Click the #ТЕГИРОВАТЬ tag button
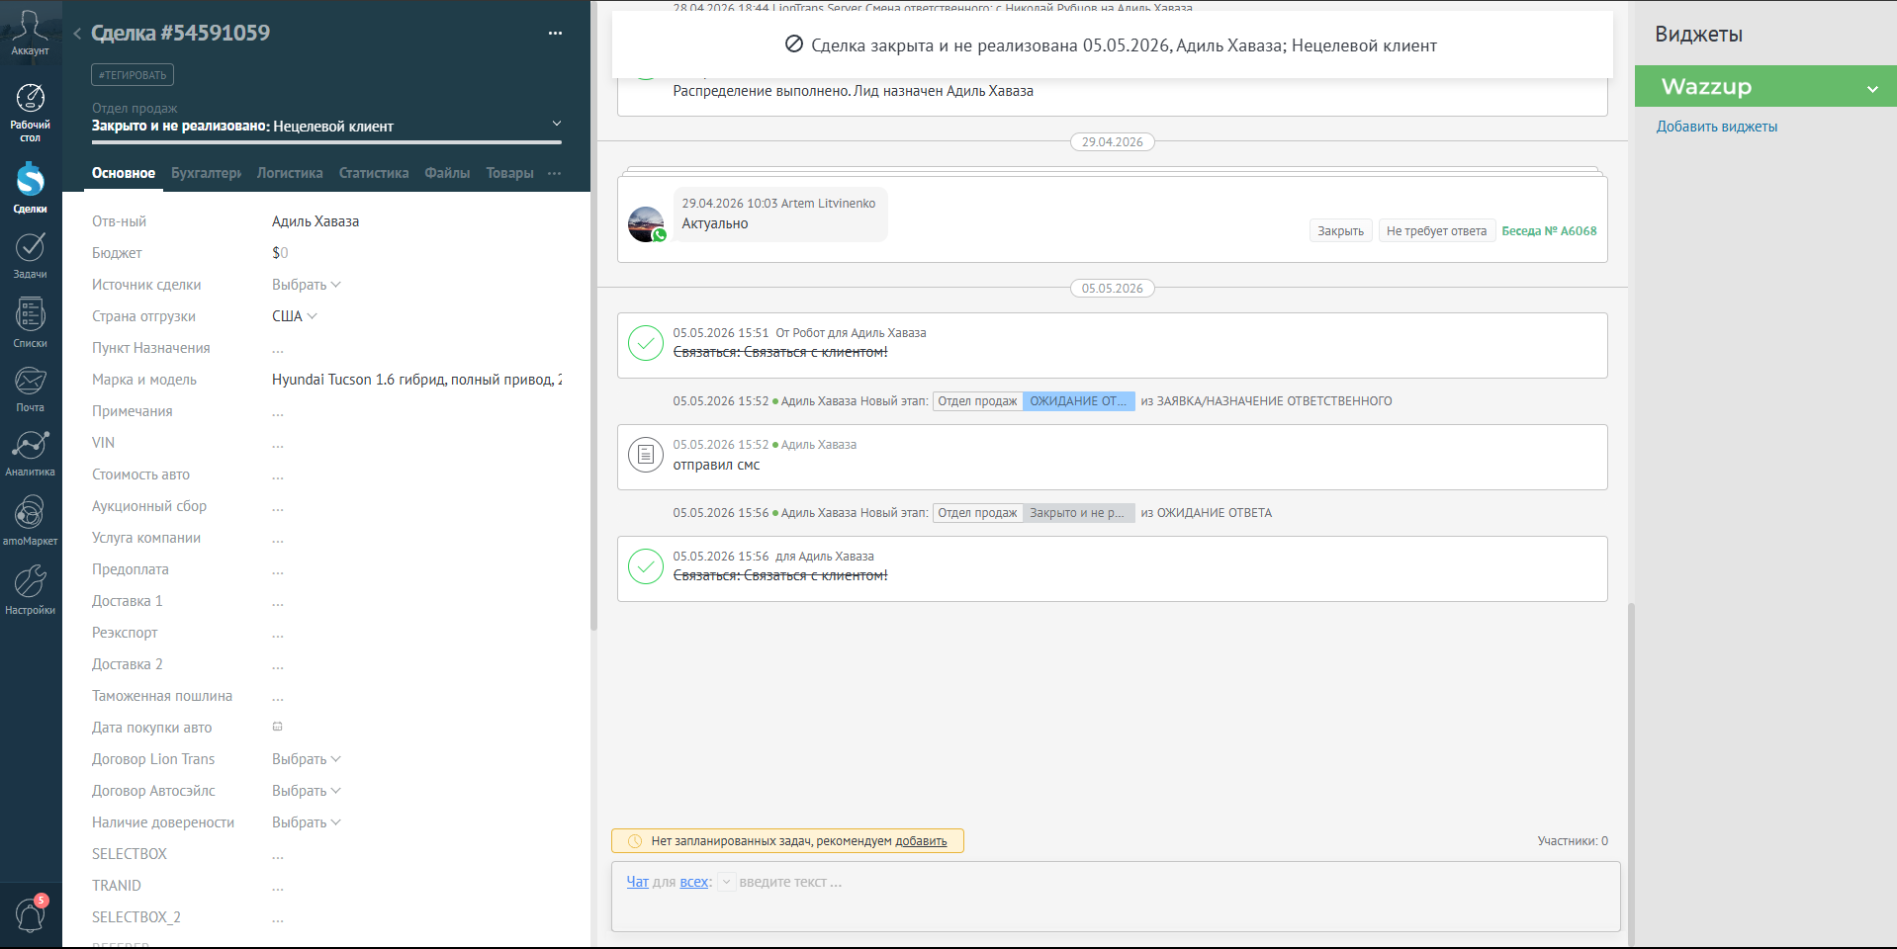The width and height of the screenshot is (1897, 949). [x=133, y=75]
